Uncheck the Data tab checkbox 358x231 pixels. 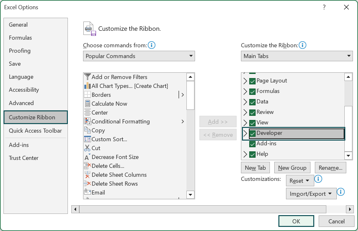tap(252, 102)
